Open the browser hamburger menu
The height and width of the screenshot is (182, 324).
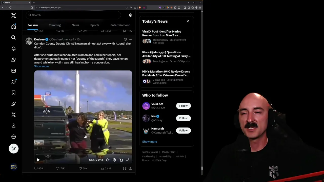pyautogui.click(x=200, y=8)
